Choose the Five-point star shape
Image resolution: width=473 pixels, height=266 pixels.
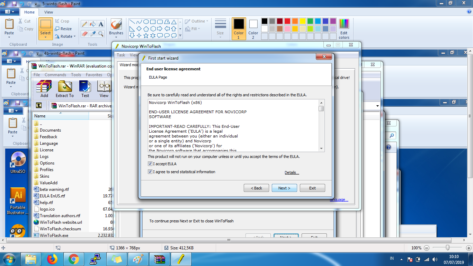tap(146, 35)
